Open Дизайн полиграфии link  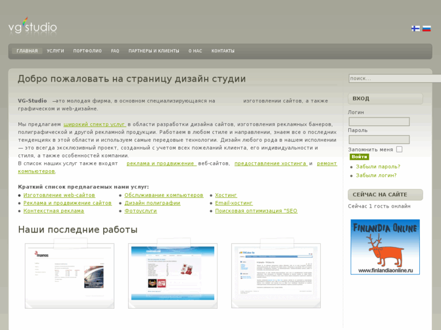[x=152, y=203]
